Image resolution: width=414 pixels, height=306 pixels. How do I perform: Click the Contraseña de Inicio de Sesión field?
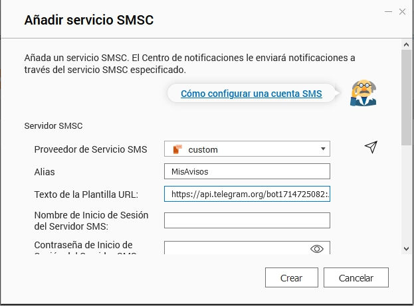click(x=236, y=249)
